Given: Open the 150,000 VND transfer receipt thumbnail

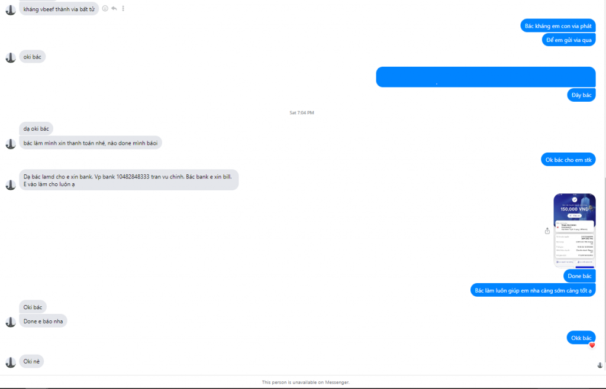Looking at the screenshot, I should tap(574, 231).
